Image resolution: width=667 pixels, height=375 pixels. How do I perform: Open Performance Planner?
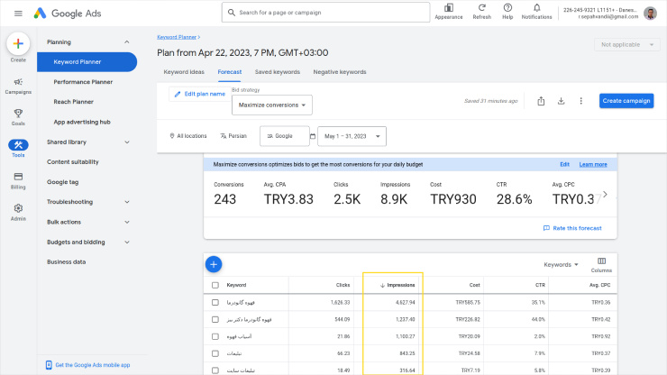tap(83, 82)
